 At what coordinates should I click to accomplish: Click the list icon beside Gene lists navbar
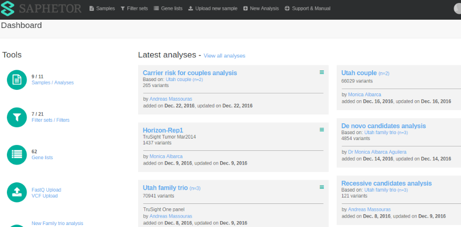click(156, 8)
